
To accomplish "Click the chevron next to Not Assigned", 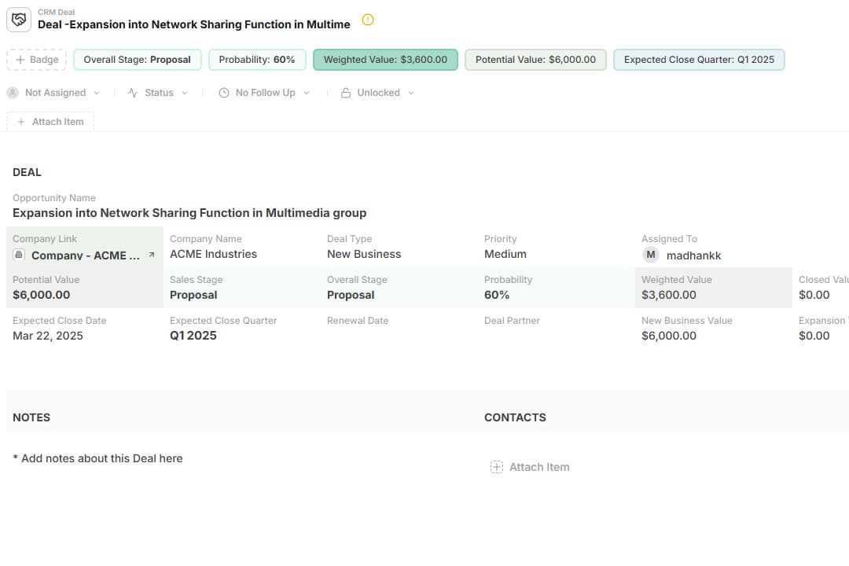I will (97, 93).
